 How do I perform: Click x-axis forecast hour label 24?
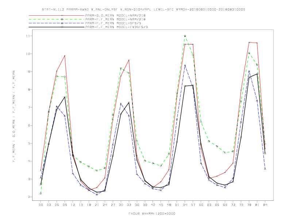105,205
